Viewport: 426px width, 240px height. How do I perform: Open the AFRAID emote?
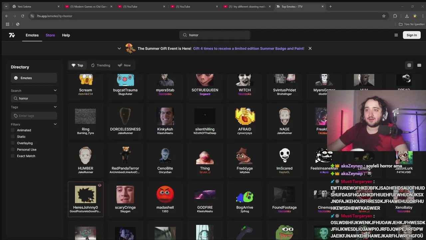click(245, 121)
